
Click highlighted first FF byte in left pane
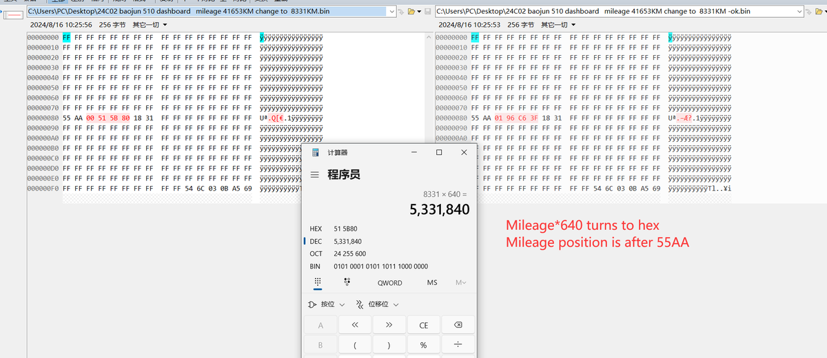(x=66, y=37)
